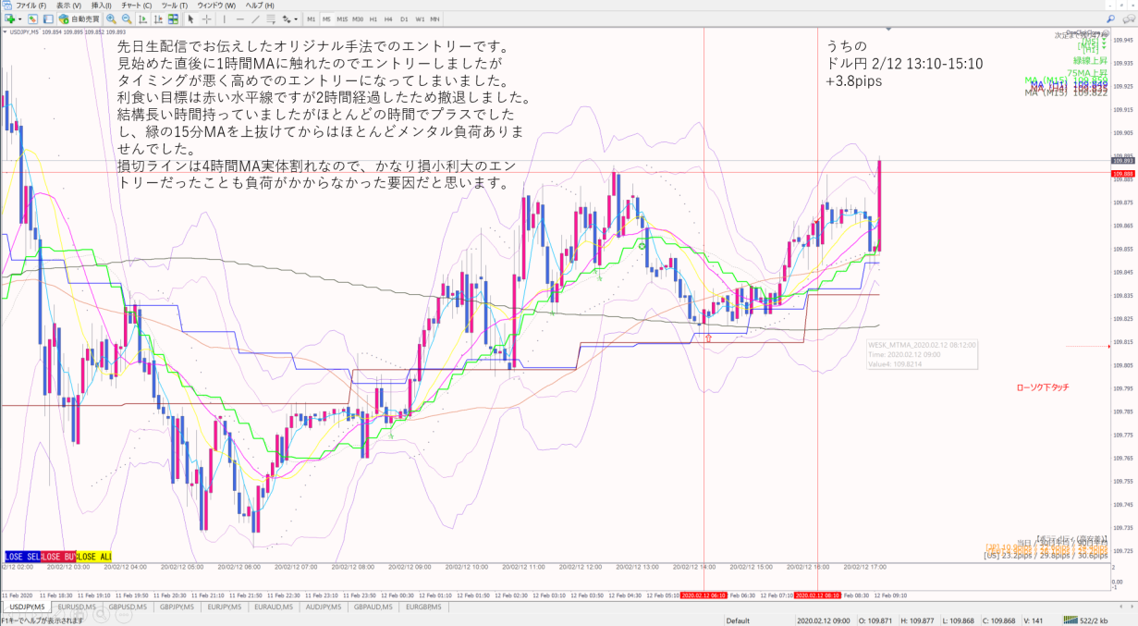Click the zoom out magnifier icon

pyautogui.click(x=127, y=18)
